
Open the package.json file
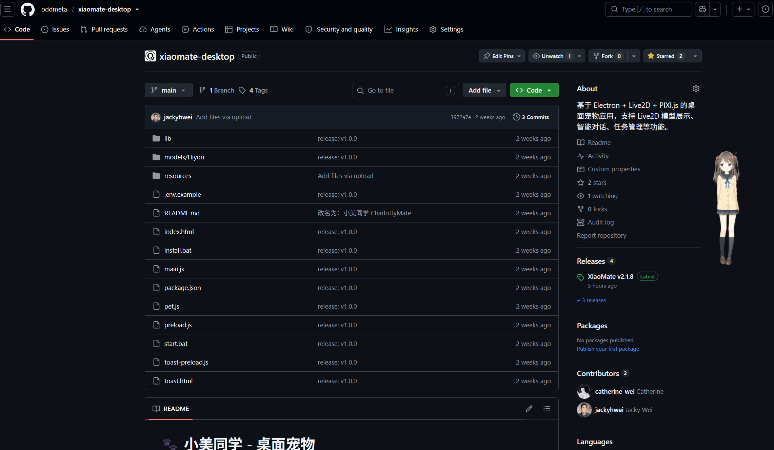coord(182,288)
